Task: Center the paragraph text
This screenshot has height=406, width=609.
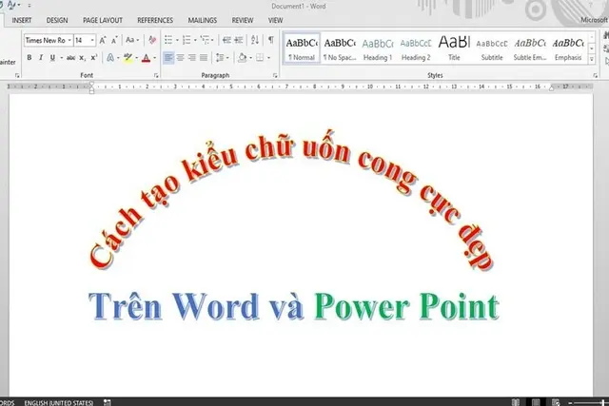Action: tap(180, 58)
